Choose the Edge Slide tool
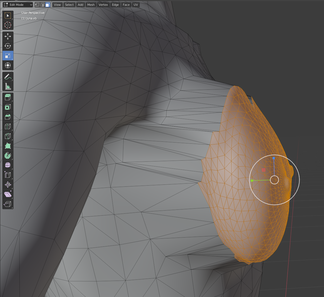This screenshot has width=324, height=297. [x=8, y=175]
